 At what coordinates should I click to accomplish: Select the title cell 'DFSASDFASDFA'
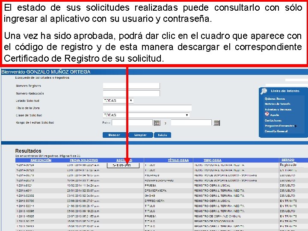pos(156,190)
